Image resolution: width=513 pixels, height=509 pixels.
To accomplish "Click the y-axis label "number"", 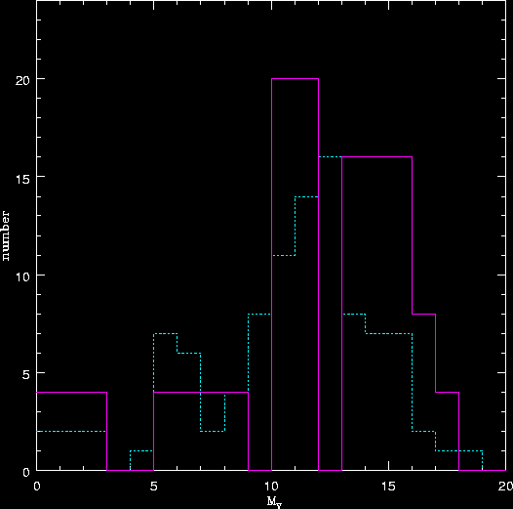I will [6, 236].
